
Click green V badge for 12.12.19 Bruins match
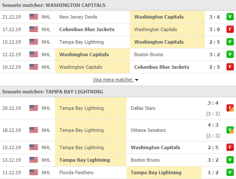tap(230, 54)
